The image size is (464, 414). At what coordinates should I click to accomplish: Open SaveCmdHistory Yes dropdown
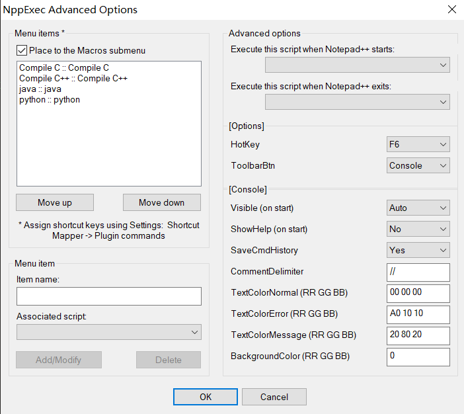coord(418,250)
